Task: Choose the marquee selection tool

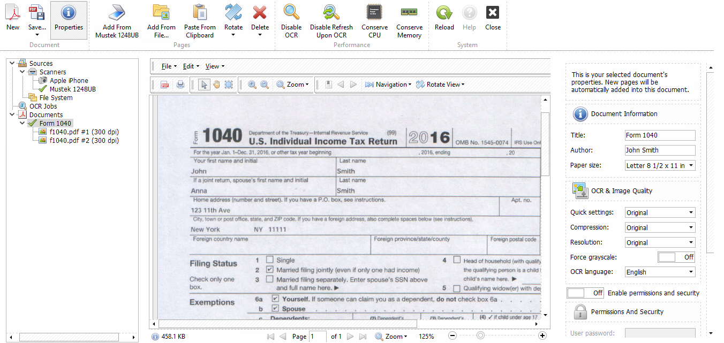Action: [229, 85]
